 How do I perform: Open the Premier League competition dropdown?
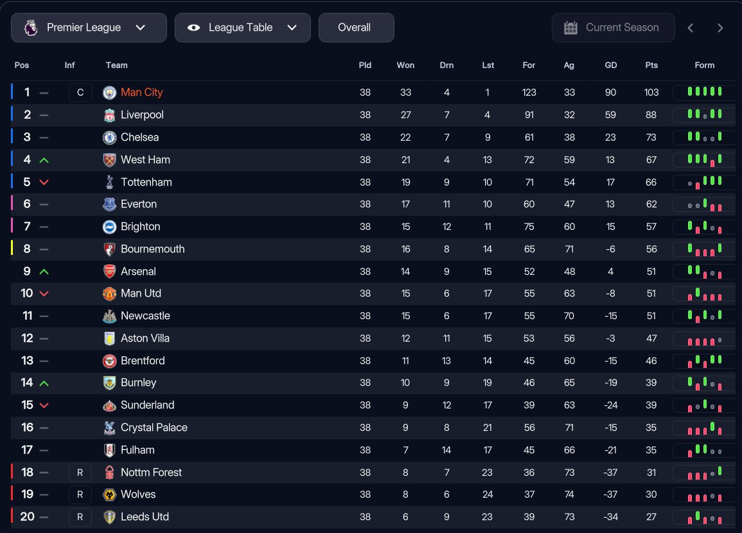pos(89,28)
